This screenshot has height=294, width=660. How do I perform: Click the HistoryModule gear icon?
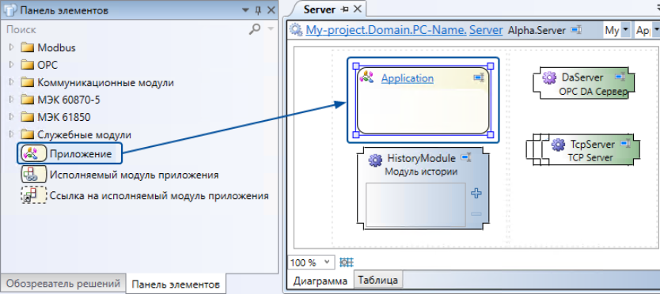pyautogui.click(x=374, y=160)
